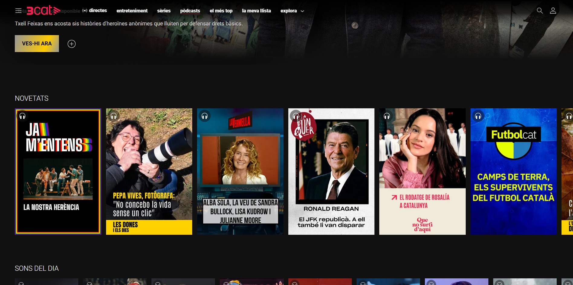Click headphones icon on La Vermella card
This screenshot has height=285, width=573.
click(x=205, y=116)
